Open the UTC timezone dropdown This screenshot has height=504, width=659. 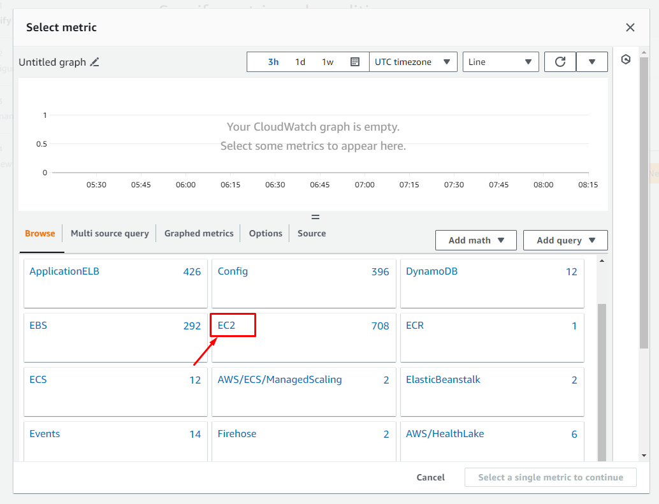(413, 62)
